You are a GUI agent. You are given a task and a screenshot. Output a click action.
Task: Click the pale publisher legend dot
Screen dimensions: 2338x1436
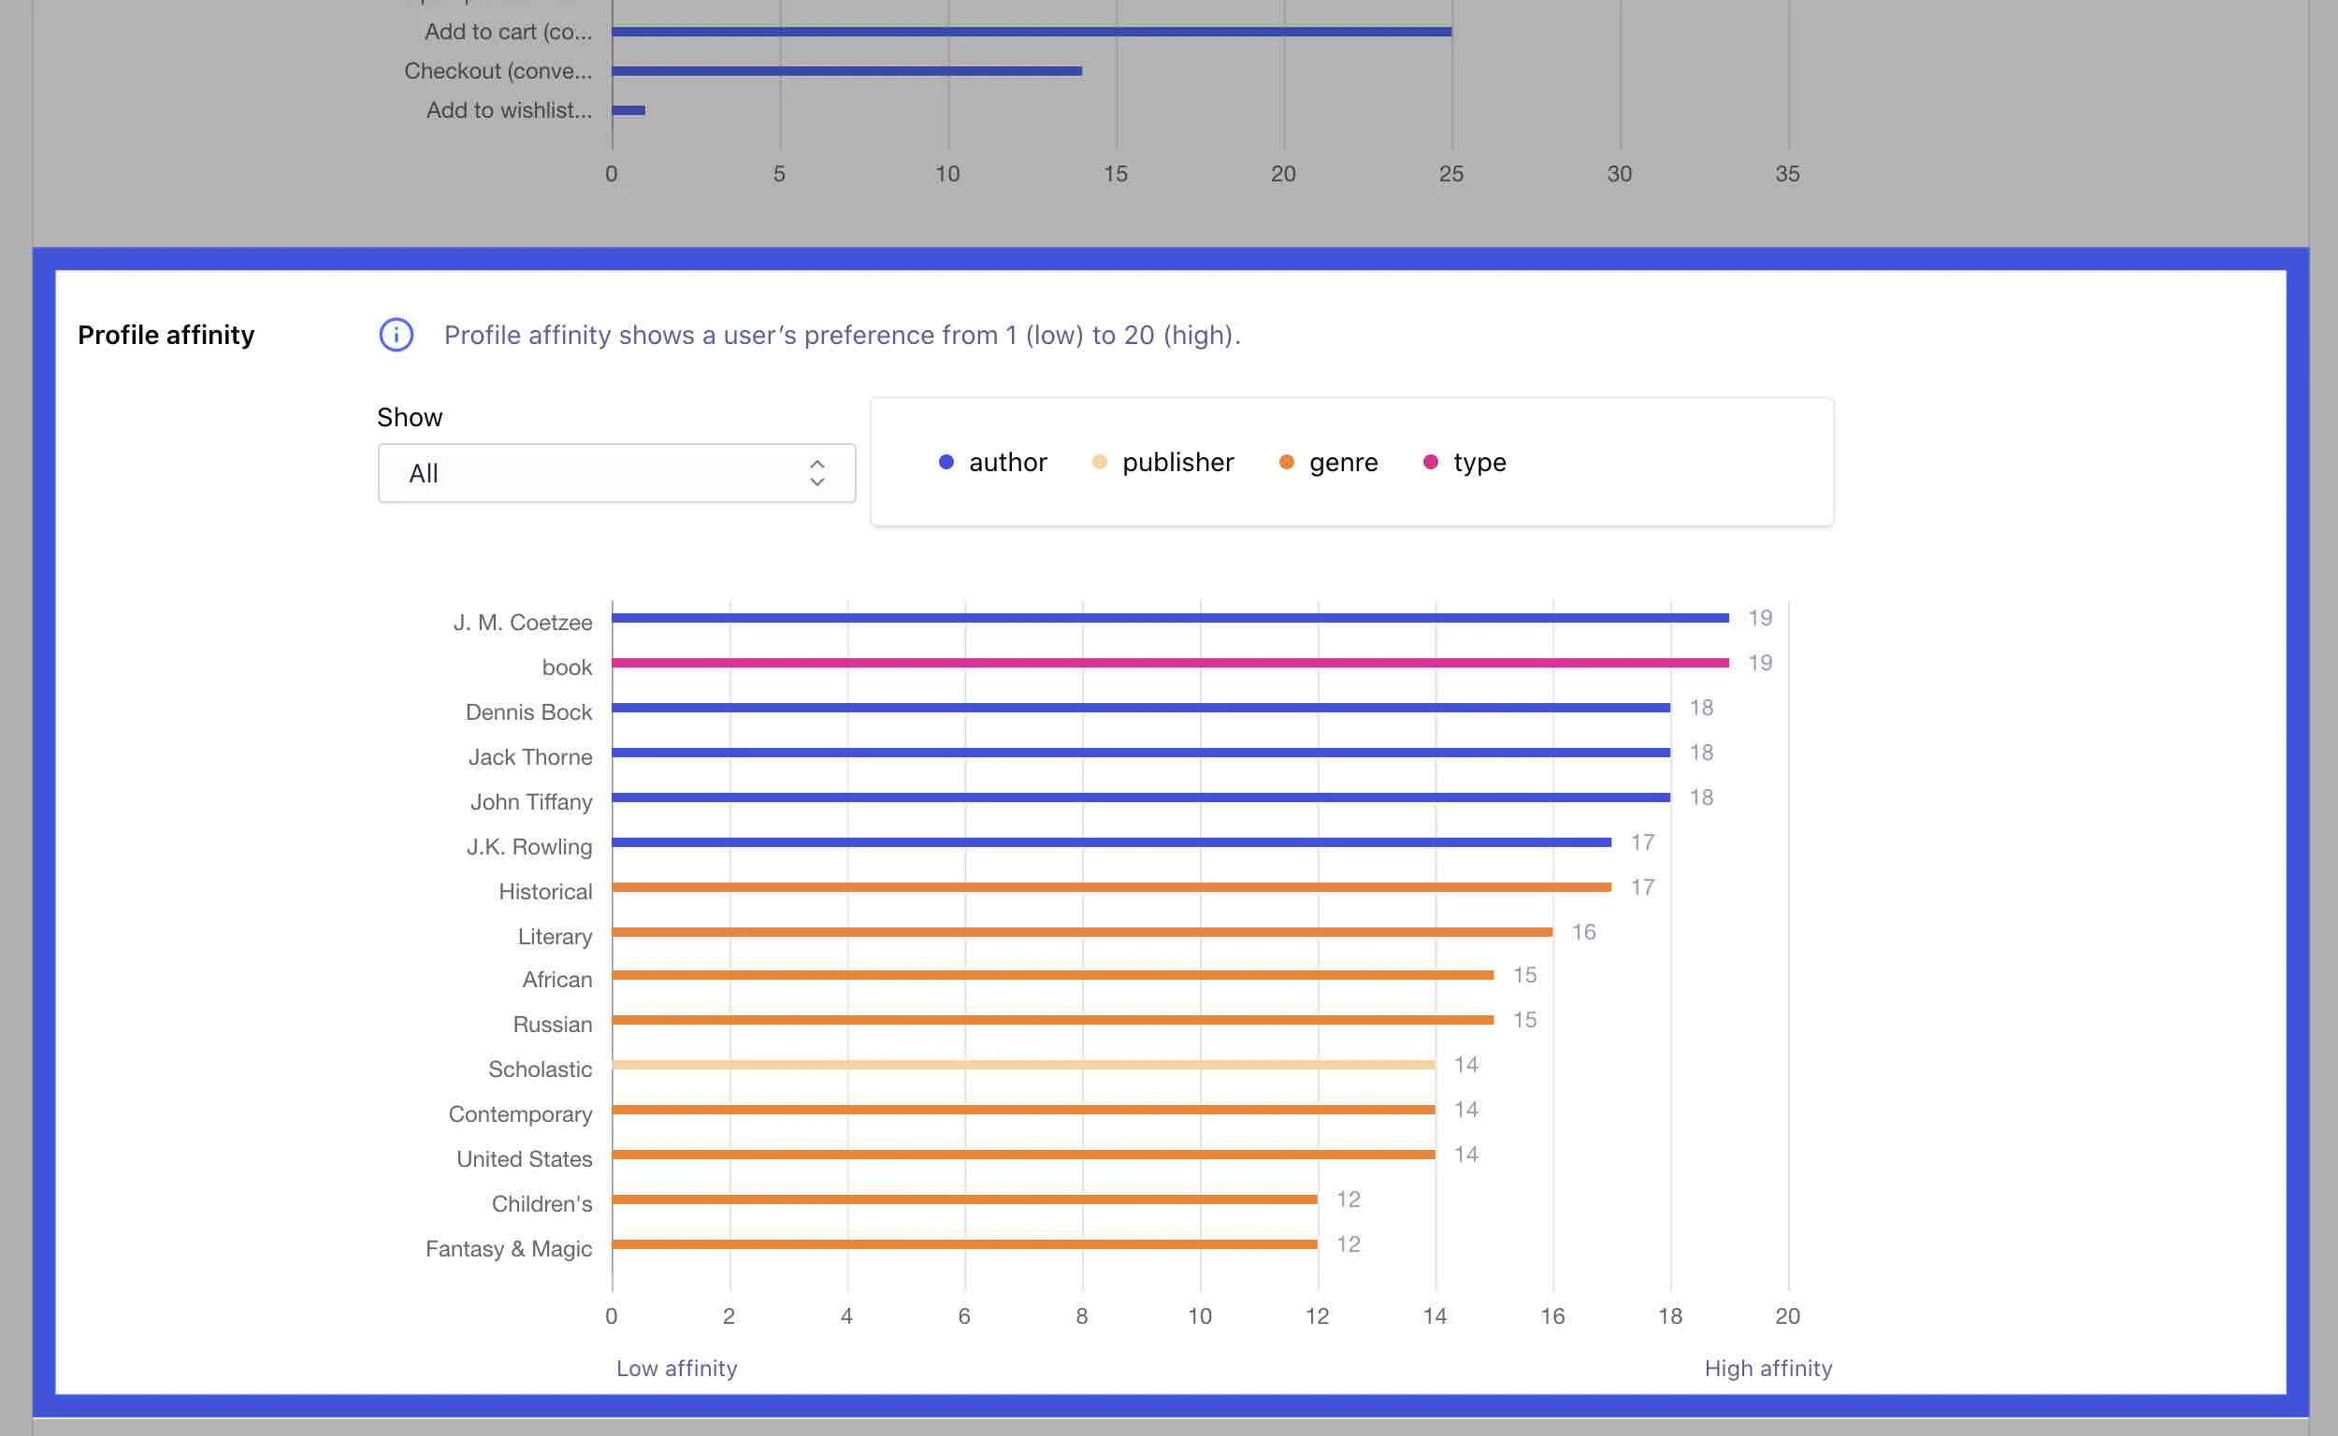(x=1099, y=462)
